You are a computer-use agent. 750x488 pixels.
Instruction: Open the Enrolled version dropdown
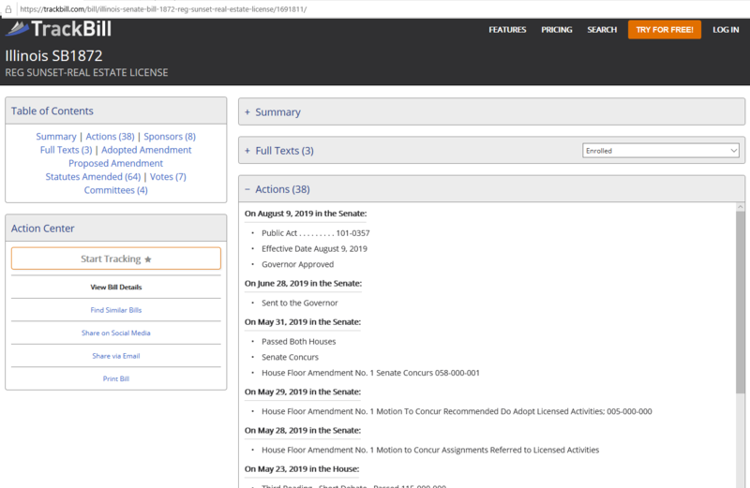pyautogui.click(x=661, y=151)
